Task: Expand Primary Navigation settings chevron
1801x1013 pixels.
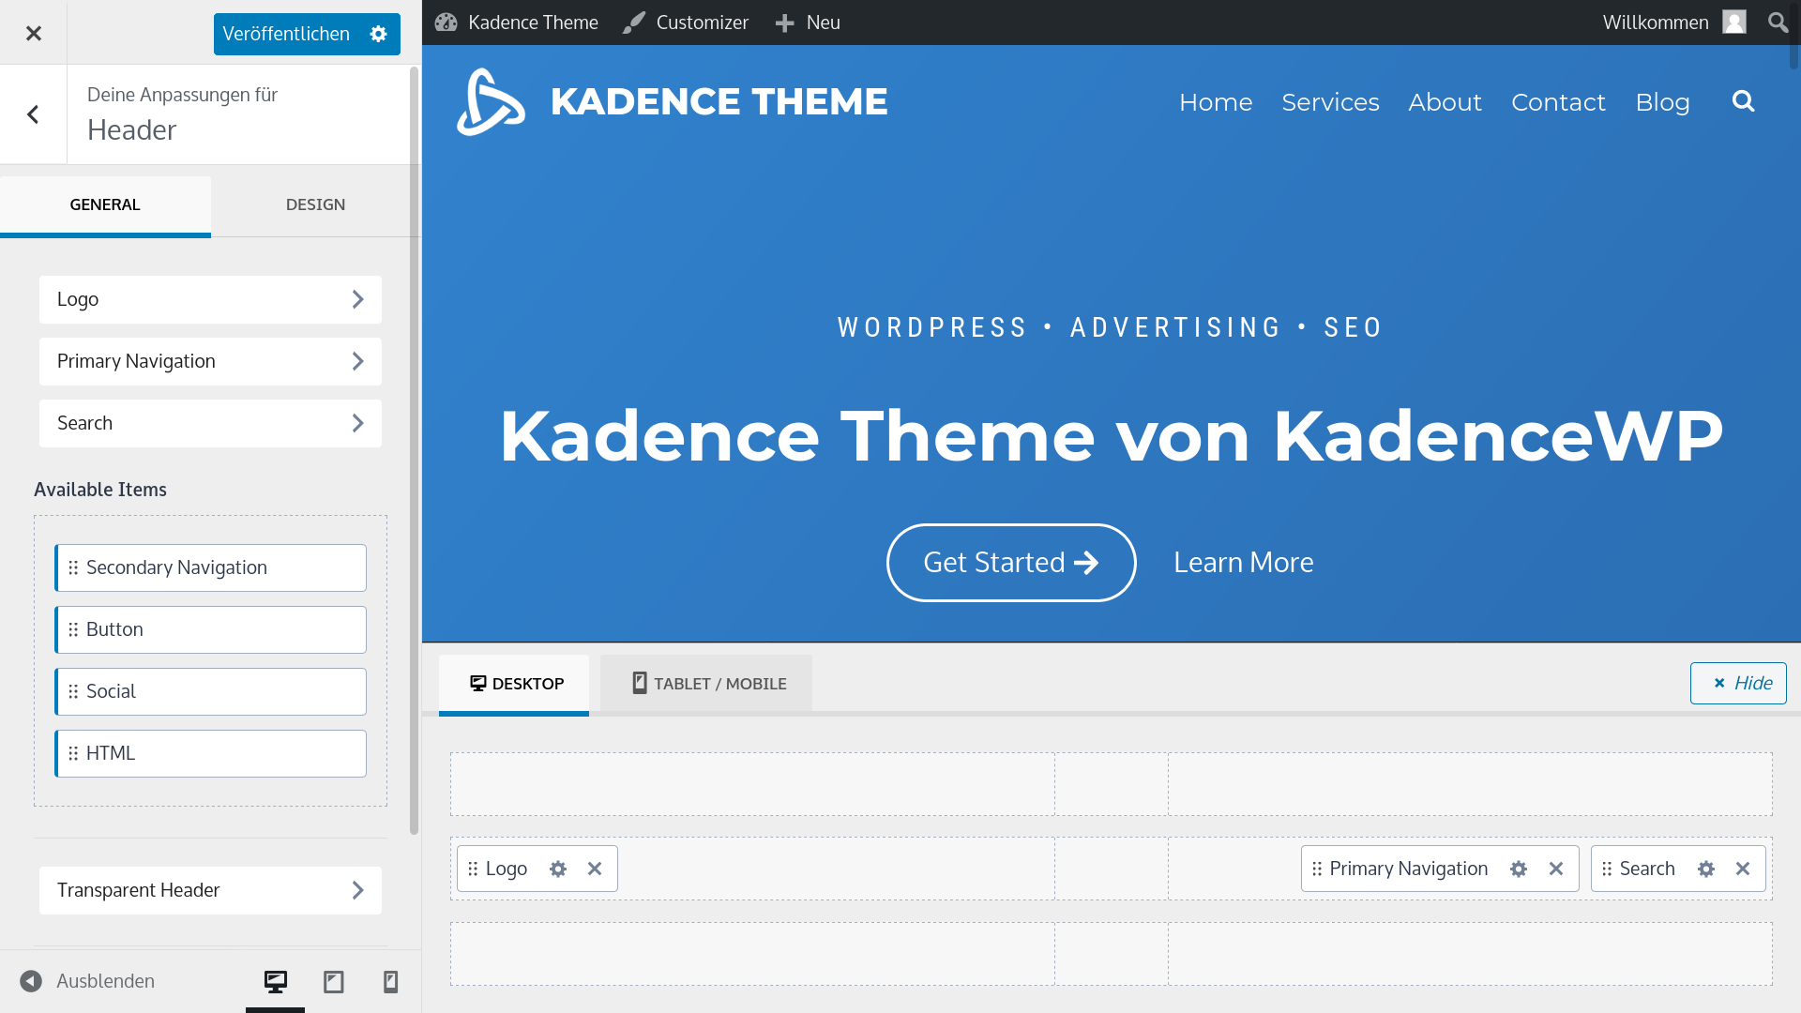Action: click(x=357, y=361)
